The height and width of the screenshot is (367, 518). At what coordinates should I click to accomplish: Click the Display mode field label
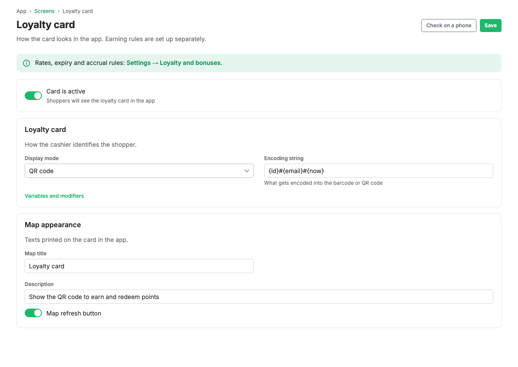click(42, 158)
